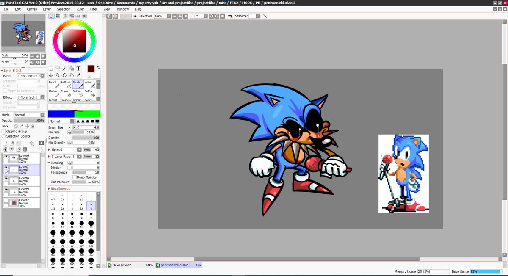508x276 pixels.
Task: Hide Layer7 using its eye icon
Action: click(x=6, y=167)
